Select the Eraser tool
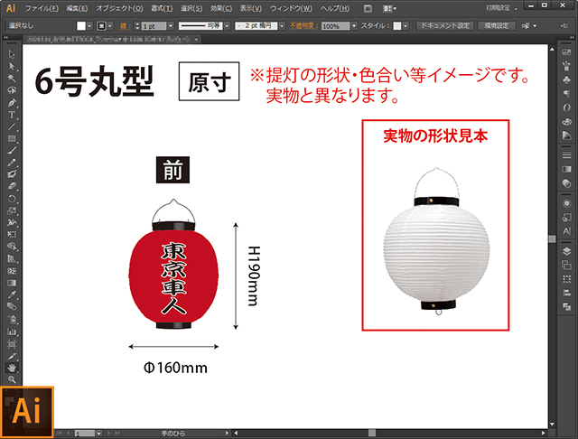 [12, 186]
